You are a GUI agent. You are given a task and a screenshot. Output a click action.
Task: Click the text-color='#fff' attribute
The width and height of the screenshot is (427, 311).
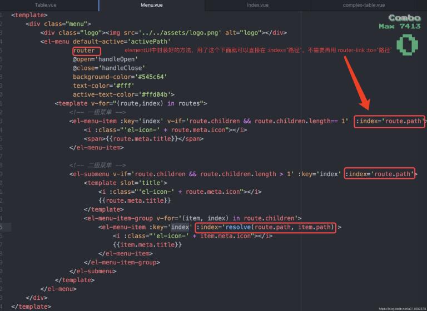coord(103,86)
